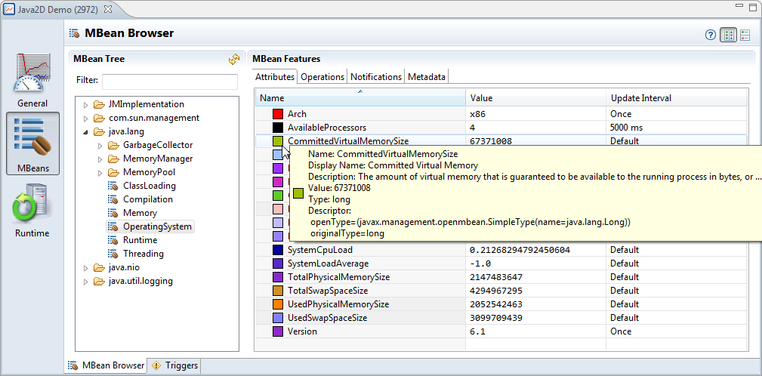The height and width of the screenshot is (376, 762).
Task: Click the help question mark icon
Action: (x=710, y=35)
